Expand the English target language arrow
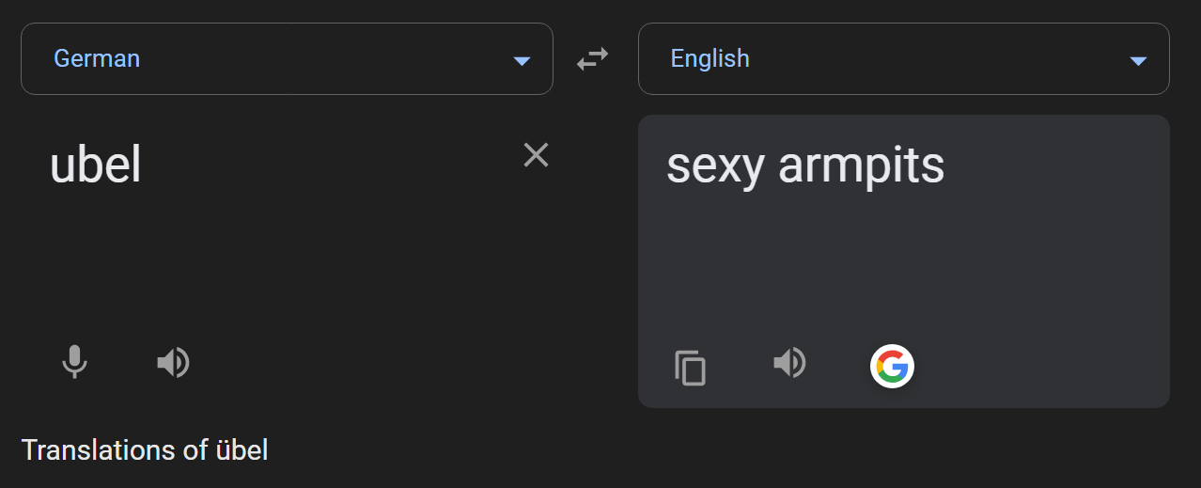 tap(1138, 61)
